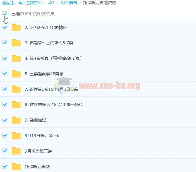Click current breadcrumb 托福听力真题资源...
The width and height of the screenshot is (196, 172).
coord(101,3)
